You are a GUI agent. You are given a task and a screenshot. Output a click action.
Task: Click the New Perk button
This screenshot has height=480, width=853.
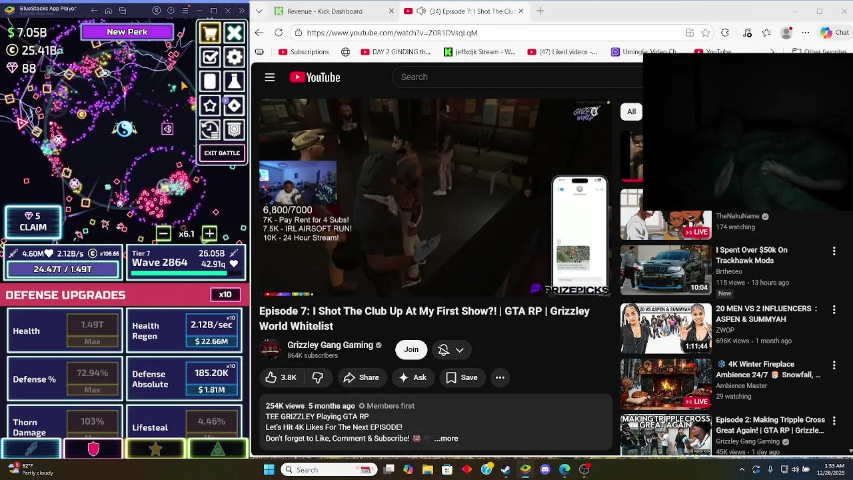click(127, 32)
